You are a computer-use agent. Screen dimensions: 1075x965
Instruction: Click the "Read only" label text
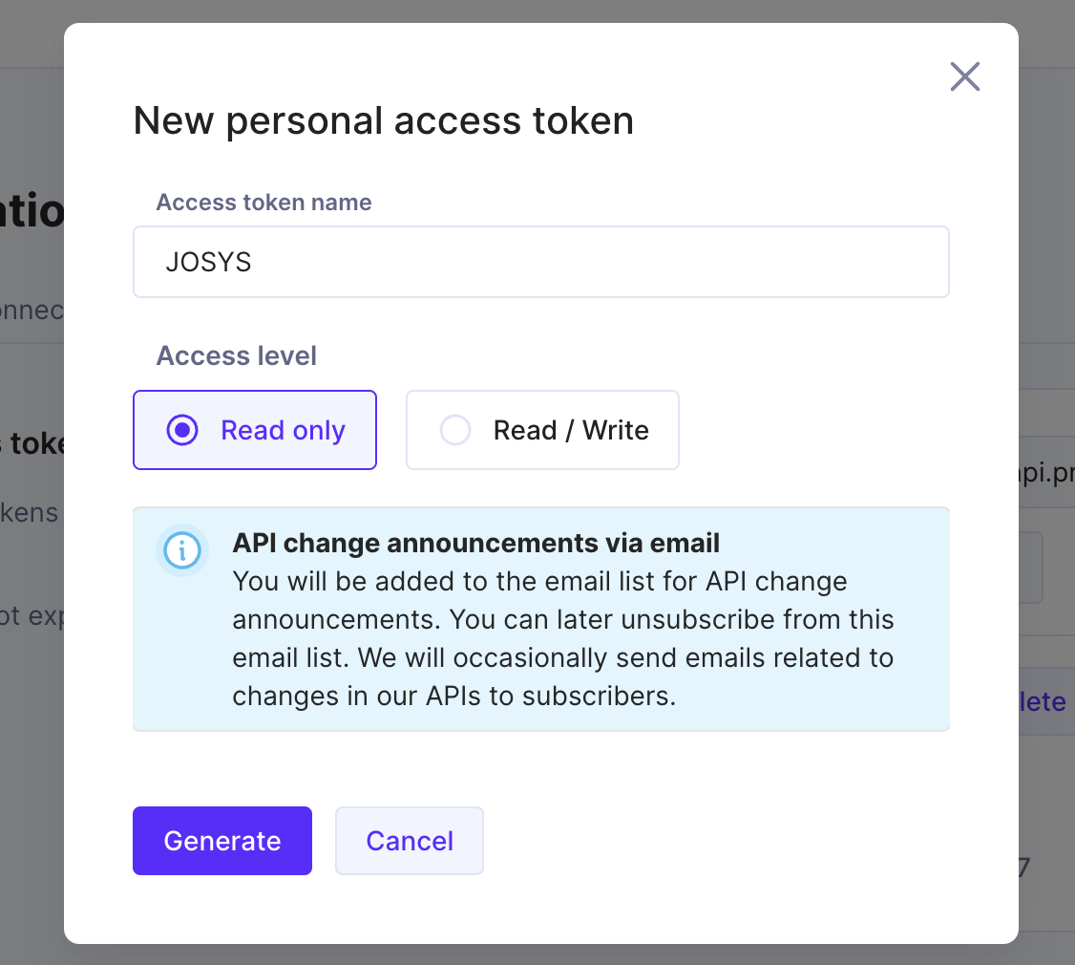click(283, 430)
